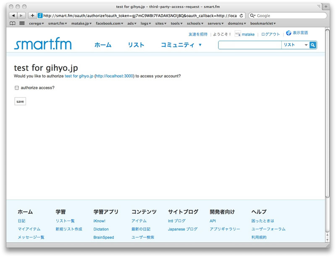Click the scrollbar down arrow
Viewport: 336px width, 257px height.
(327, 240)
